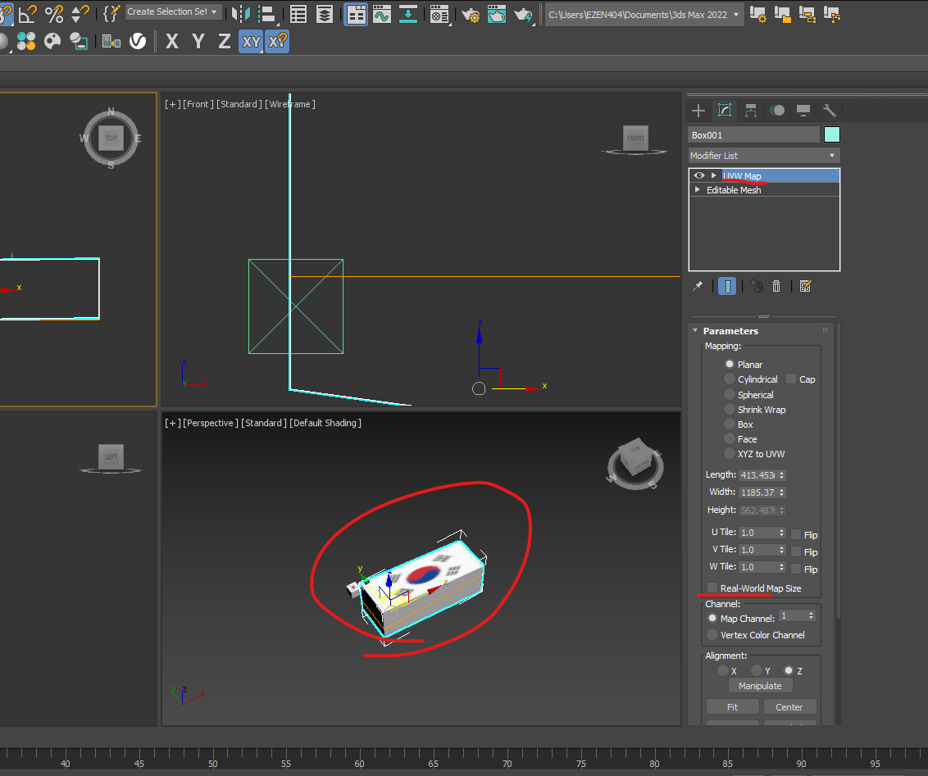Select Vertex Color Channel radio
Screen dimensions: 928x776
click(x=712, y=634)
